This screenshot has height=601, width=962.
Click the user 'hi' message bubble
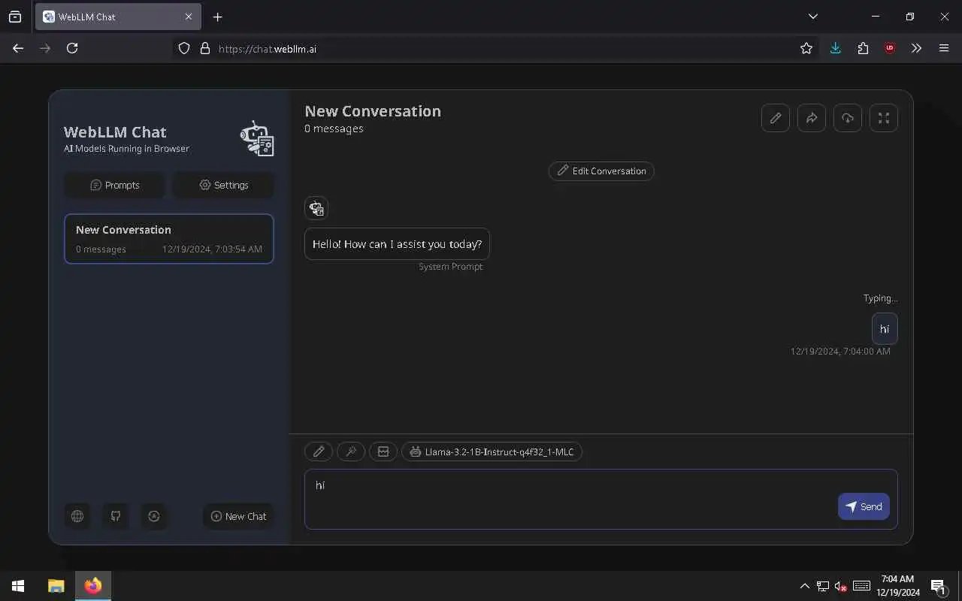[885, 329]
